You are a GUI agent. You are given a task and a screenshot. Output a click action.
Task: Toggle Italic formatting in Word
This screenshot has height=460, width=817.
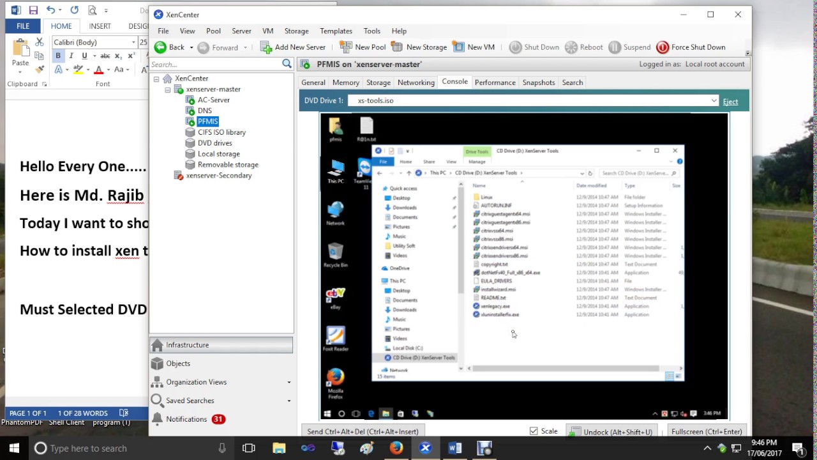coord(71,56)
